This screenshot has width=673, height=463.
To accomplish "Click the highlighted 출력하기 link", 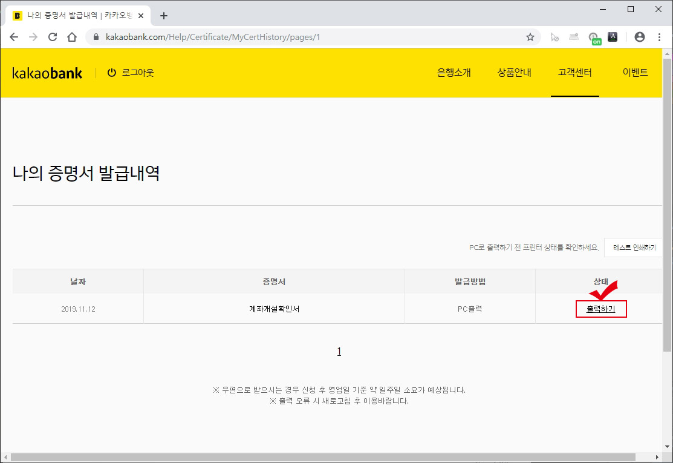I will tap(601, 309).
